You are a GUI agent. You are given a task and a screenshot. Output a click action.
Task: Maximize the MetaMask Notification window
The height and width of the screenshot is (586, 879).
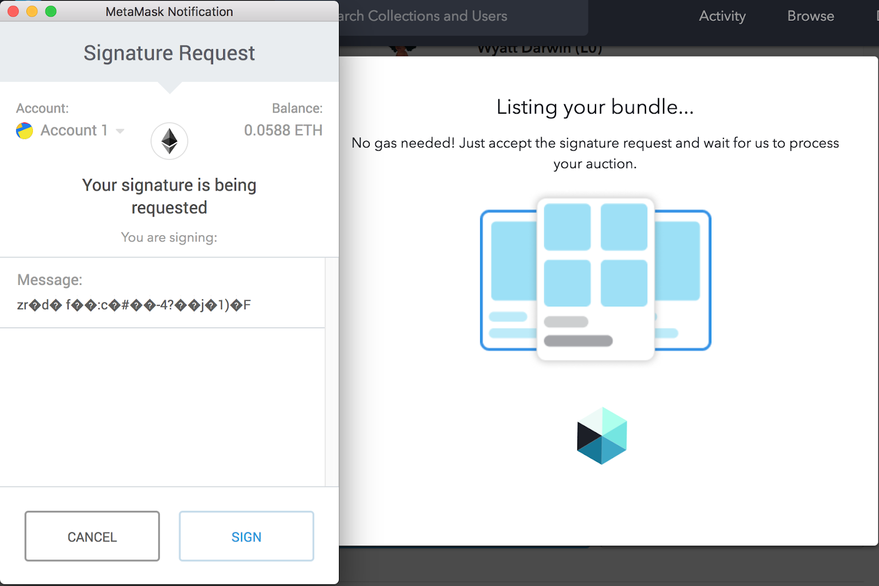pos(51,12)
